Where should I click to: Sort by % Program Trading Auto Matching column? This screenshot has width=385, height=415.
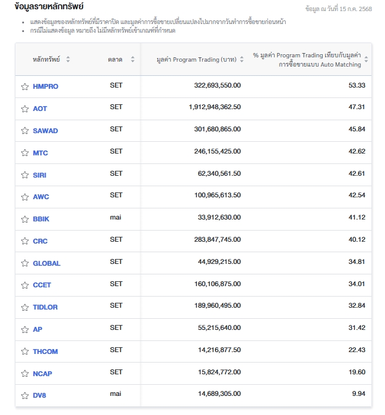pyautogui.click(x=367, y=60)
